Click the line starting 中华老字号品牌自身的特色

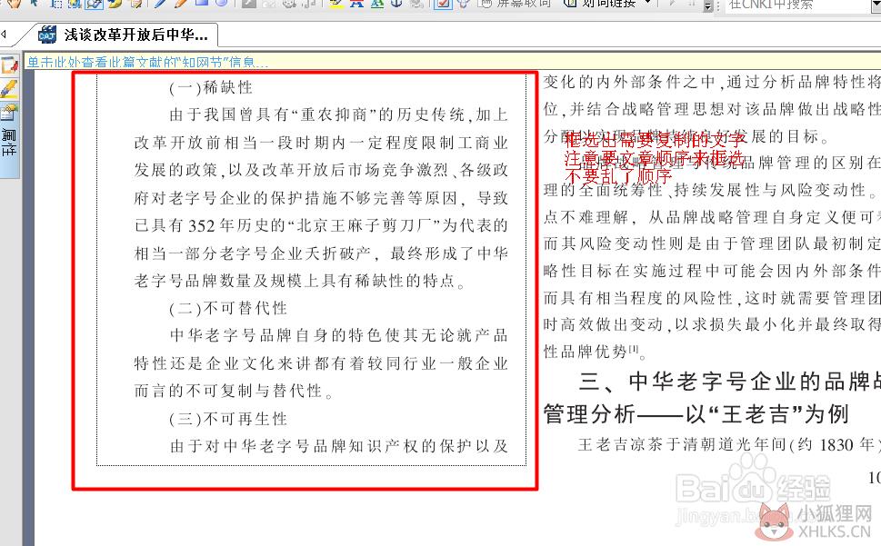click(x=339, y=335)
